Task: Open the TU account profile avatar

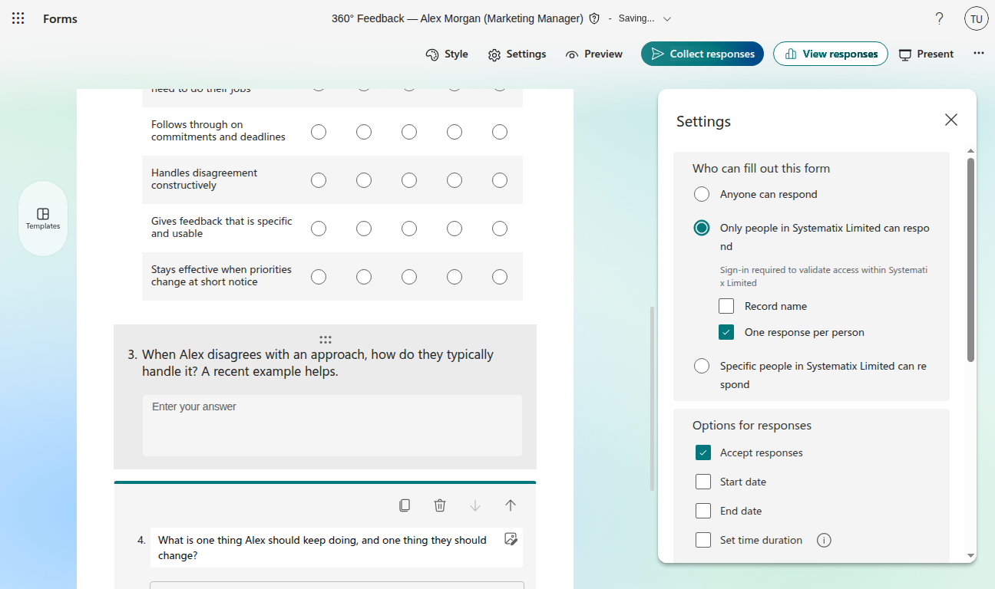Action: pyautogui.click(x=977, y=18)
